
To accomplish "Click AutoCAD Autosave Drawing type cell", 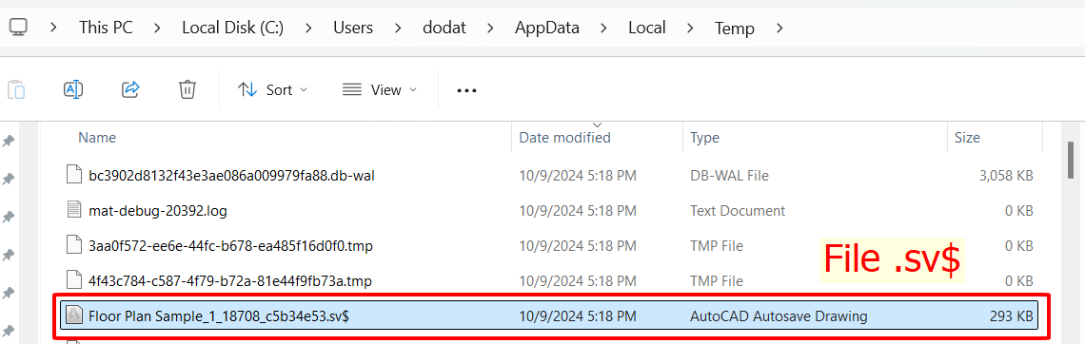I will point(779,315).
